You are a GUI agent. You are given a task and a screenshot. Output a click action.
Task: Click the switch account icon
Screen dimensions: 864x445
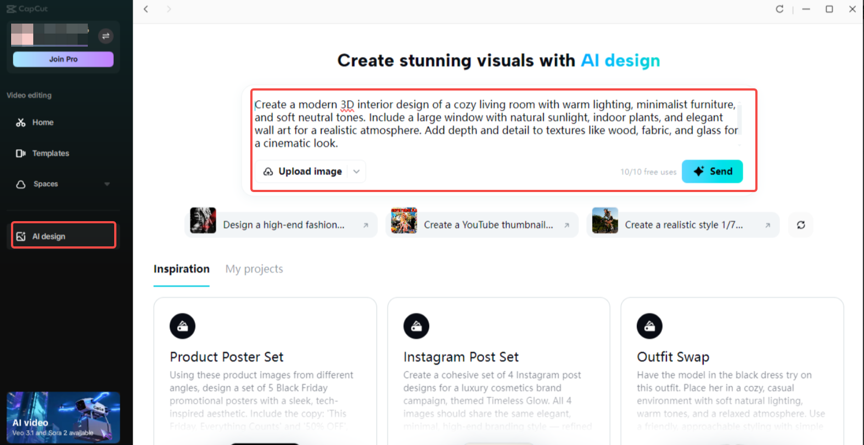105,36
